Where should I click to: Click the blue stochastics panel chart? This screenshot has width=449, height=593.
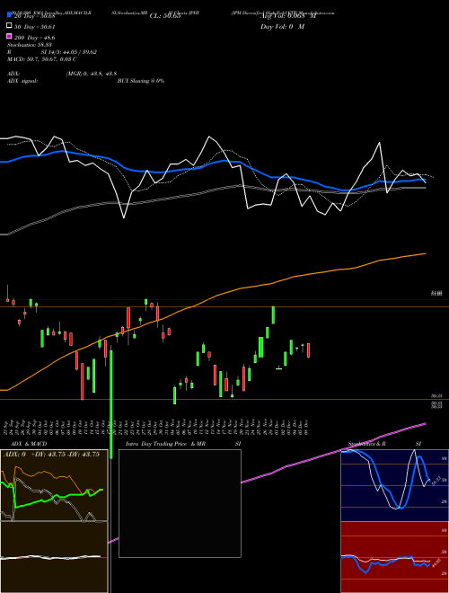coord(394,485)
